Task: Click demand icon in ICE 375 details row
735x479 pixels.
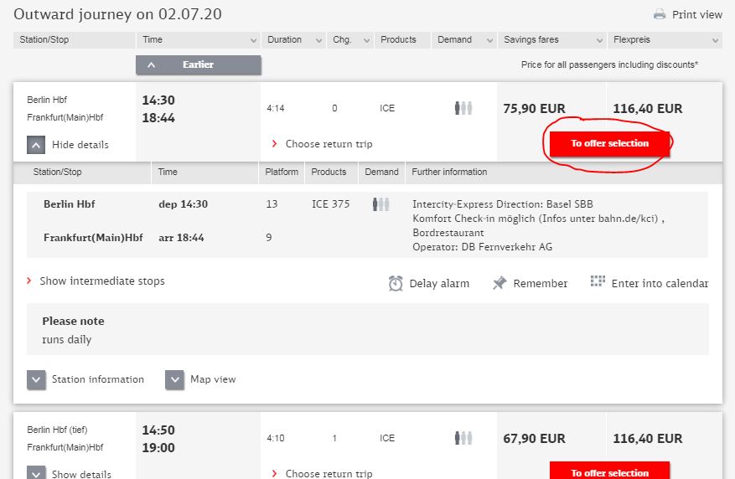Action: (x=381, y=203)
